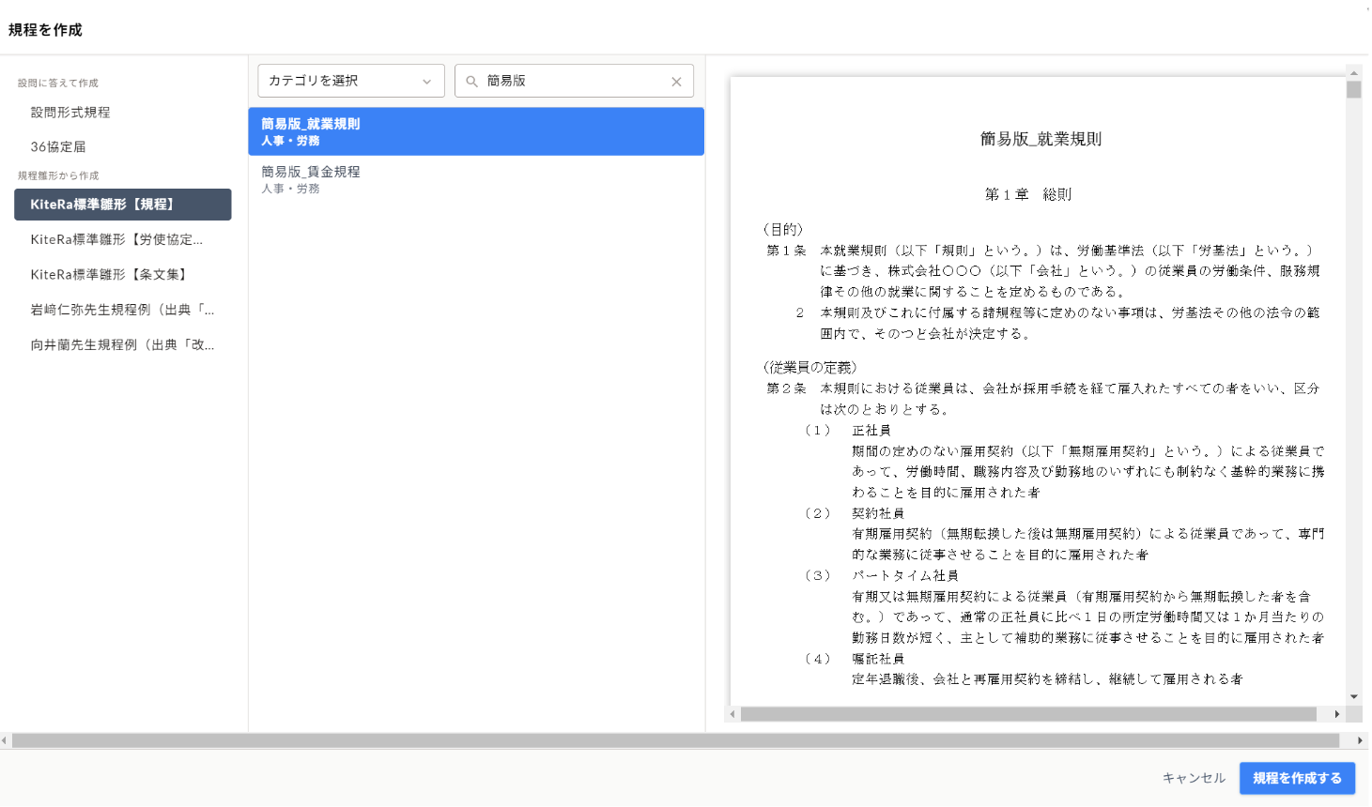Click キャンセル to cancel creation
1372x807 pixels.
(x=1195, y=778)
